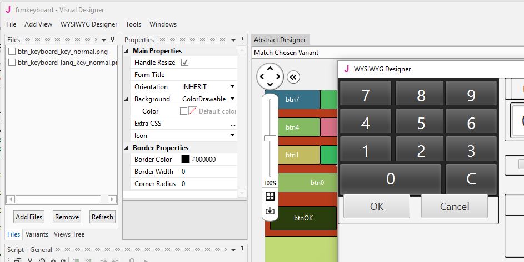Image resolution: width=524 pixels, height=262 pixels.
Task: Open the WYSIWYG Designer menu
Action: click(x=89, y=24)
